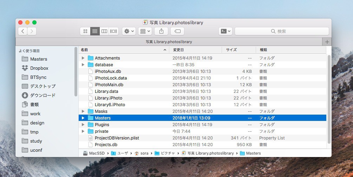This screenshot has height=177, width=353.
Task: Select the database folder icon
Action: (x=91, y=65)
